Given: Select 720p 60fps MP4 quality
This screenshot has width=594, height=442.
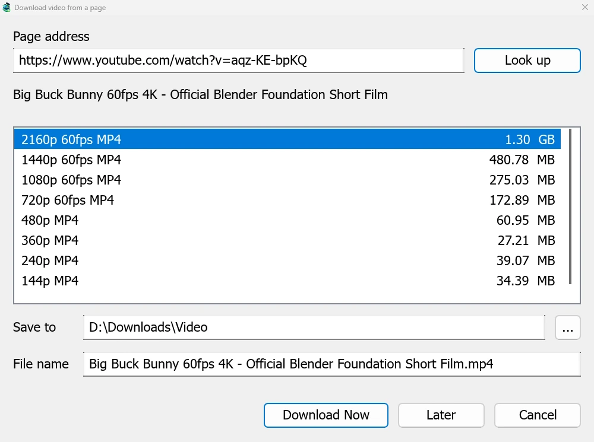Looking at the screenshot, I should pyautogui.click(x=287, y=200).
